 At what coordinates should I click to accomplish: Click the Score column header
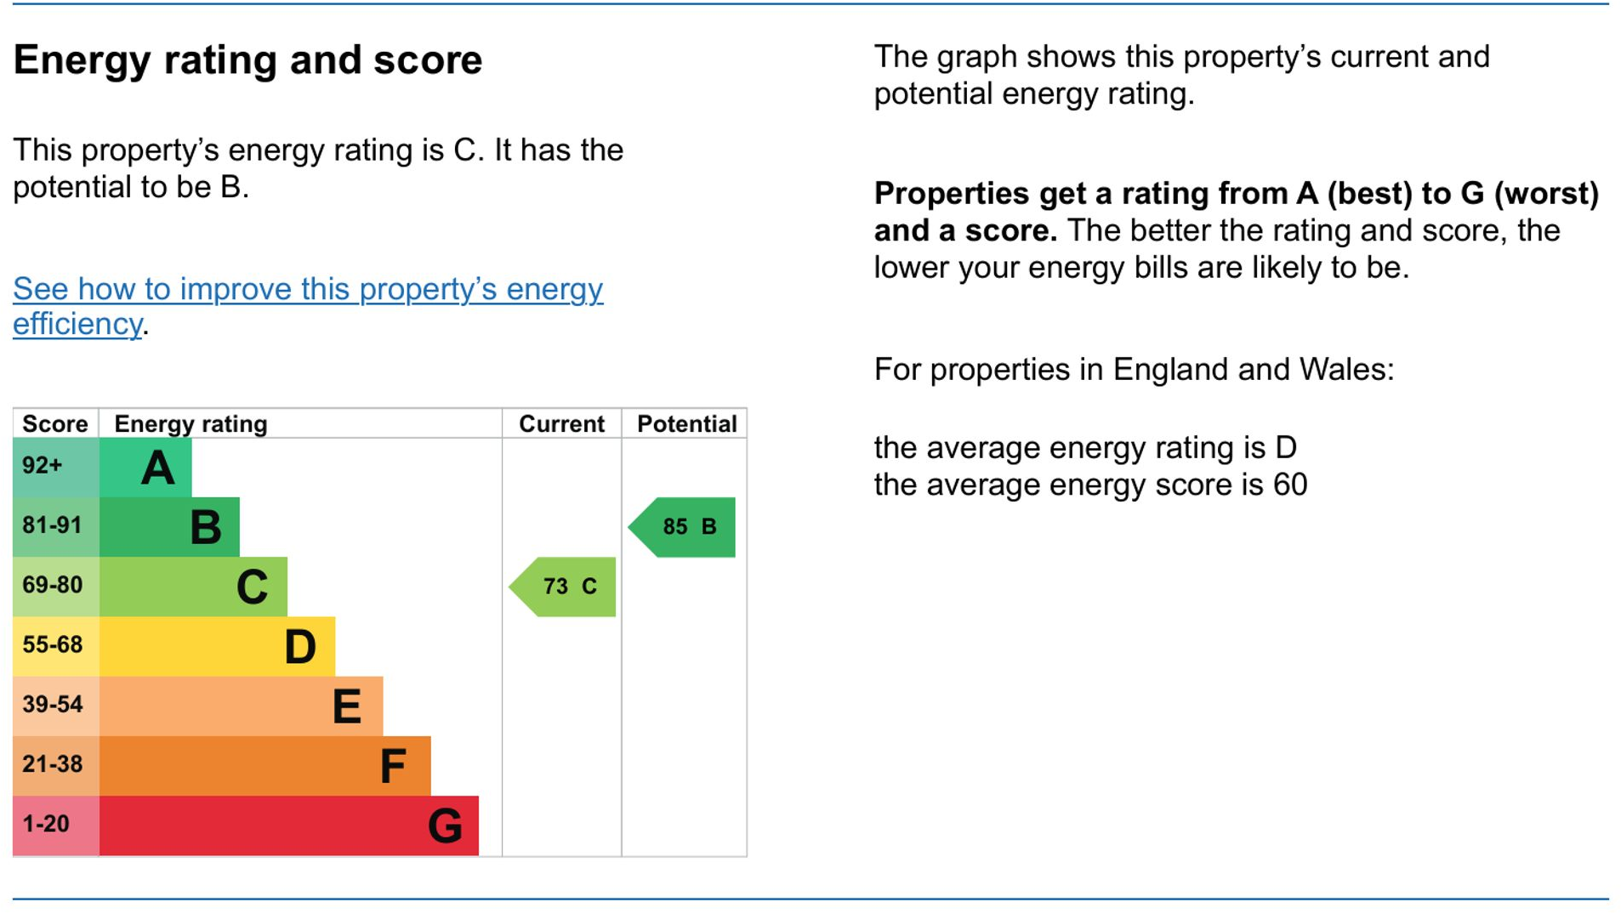(x=55, y=424)
